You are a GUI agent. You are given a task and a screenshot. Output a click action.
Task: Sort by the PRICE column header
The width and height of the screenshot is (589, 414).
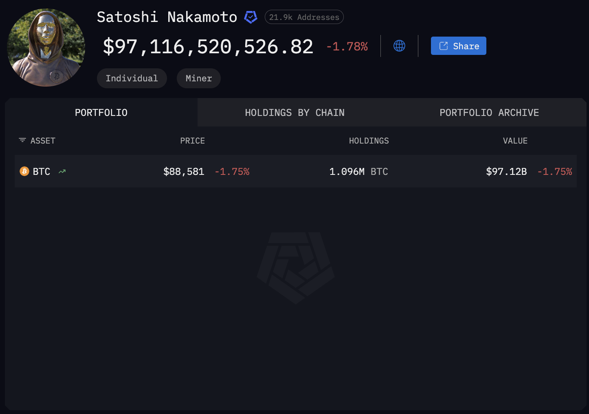[192, 140]
